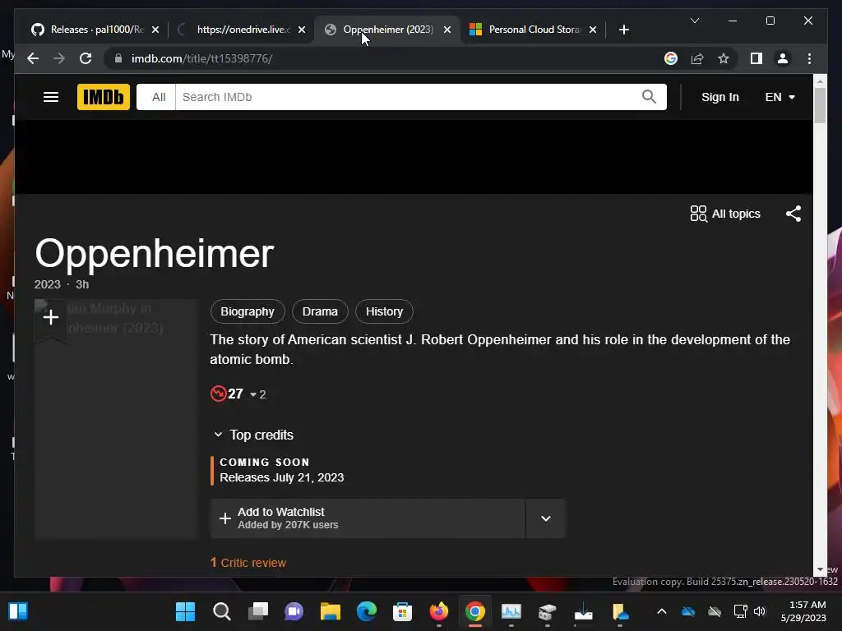
Task: Launch Microsoft Edge from taskbar
Action: [366, 611]
